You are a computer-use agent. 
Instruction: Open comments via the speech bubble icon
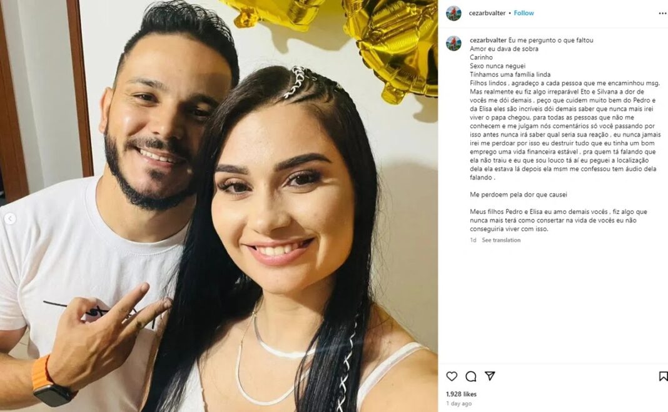pos(471,376)
